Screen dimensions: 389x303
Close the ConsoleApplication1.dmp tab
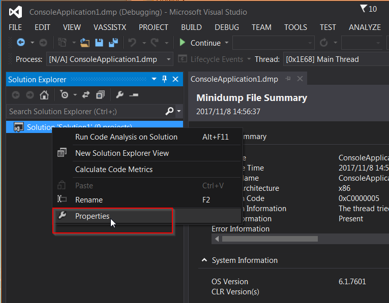tap(300, 79)
